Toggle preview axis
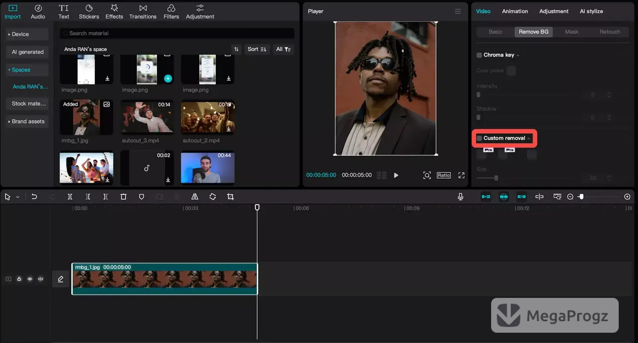 point(539,197)
